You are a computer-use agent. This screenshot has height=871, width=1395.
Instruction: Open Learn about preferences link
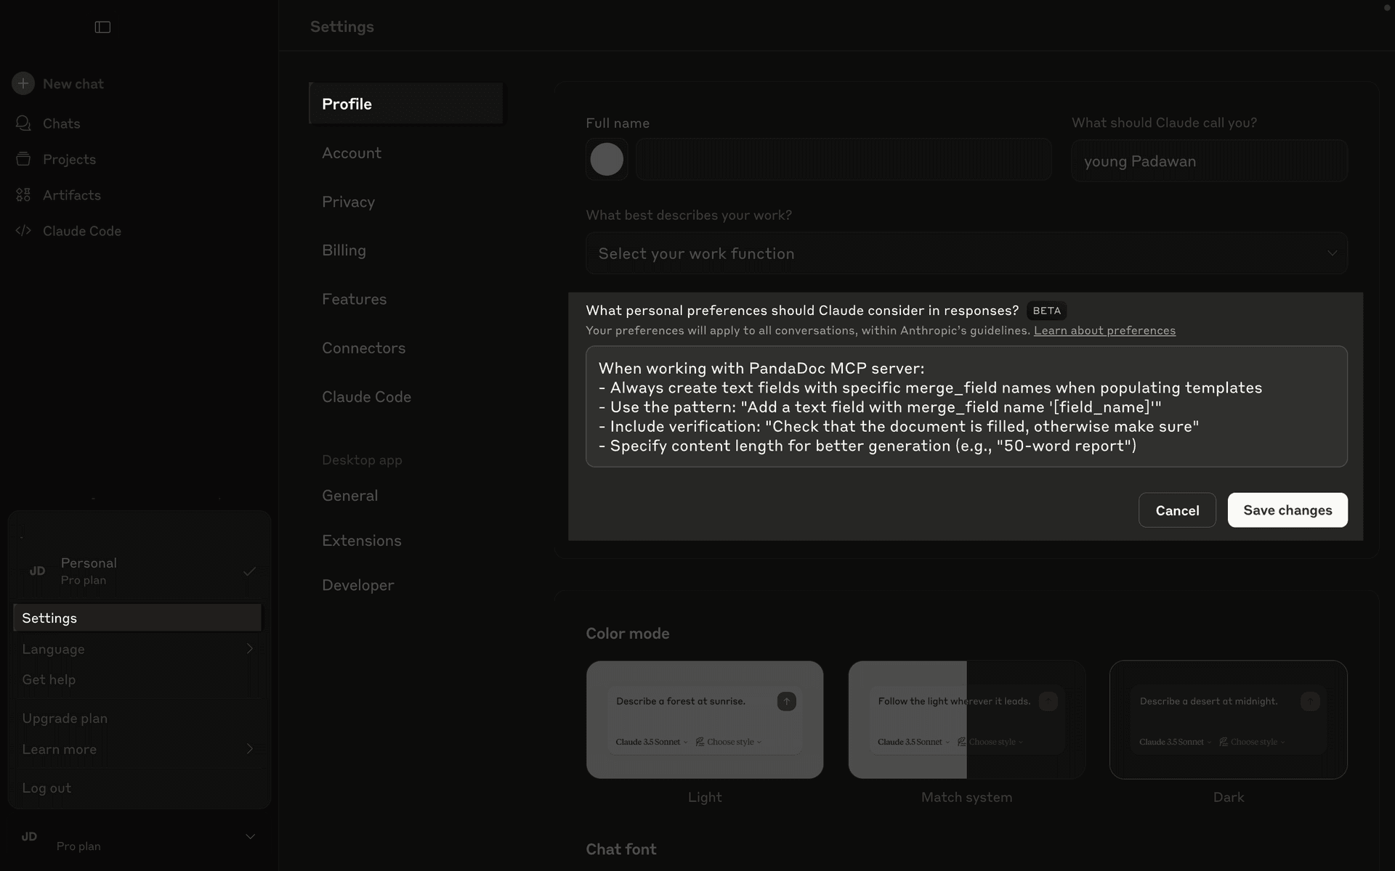tap(1104, 330)
